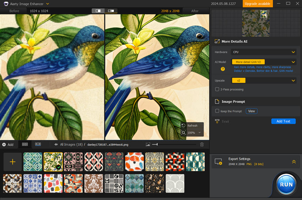302x200 pixels.
Task: Switch to split-view comparison mode
Action: point(98,11)
